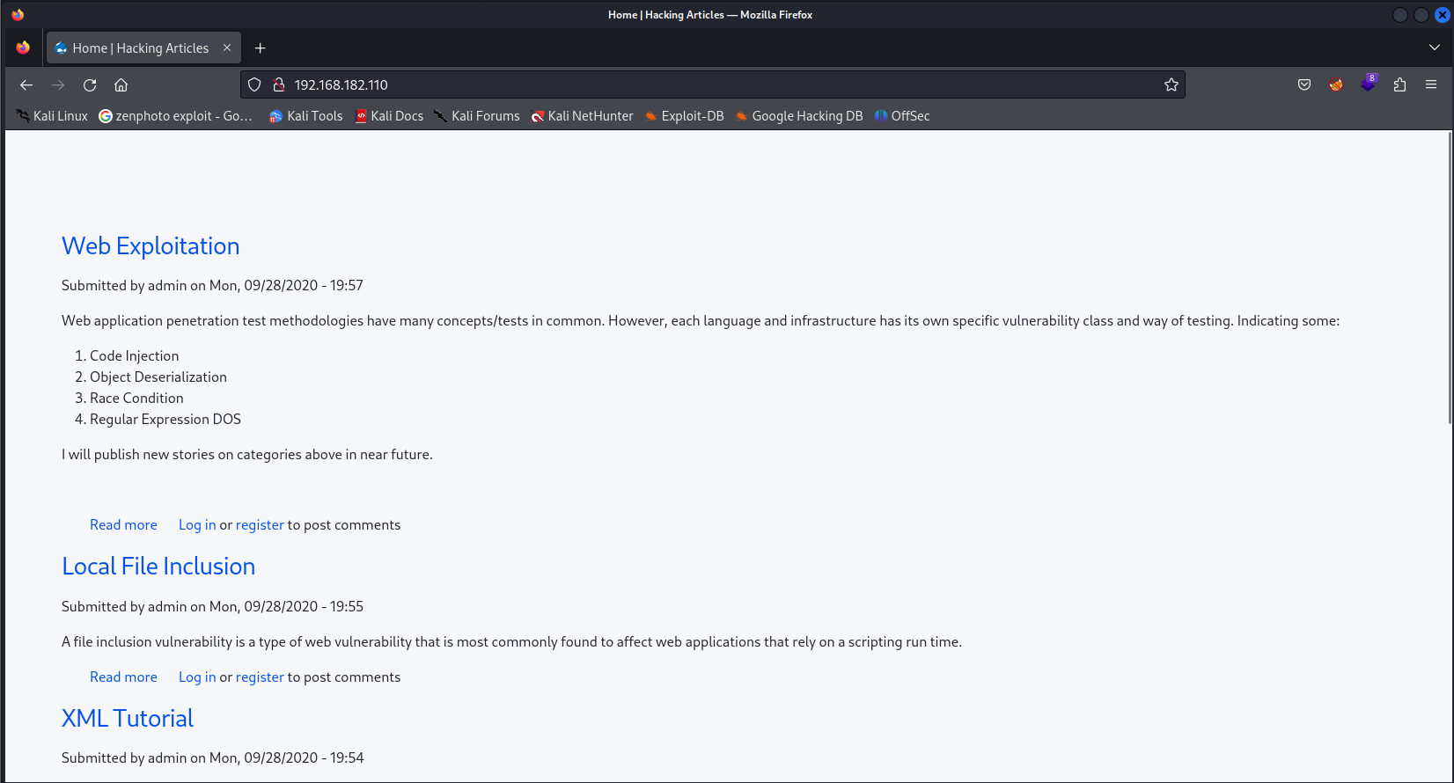Image resolution: width=1454 pixels, height=783 pixels.
Task: Click the register link under Web Exploitation
Action: click(x=260, y=525)
